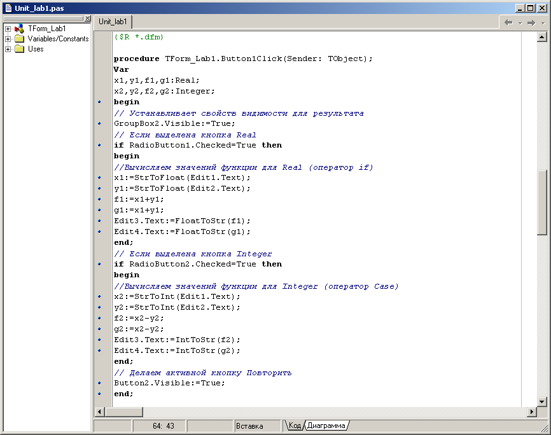Click the comment Делаем активной кнопку Повторить
551x435 pixels.
coord(203,373)
